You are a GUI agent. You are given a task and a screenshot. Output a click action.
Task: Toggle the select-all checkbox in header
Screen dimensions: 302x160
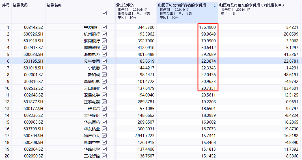(x=104, y=13)
